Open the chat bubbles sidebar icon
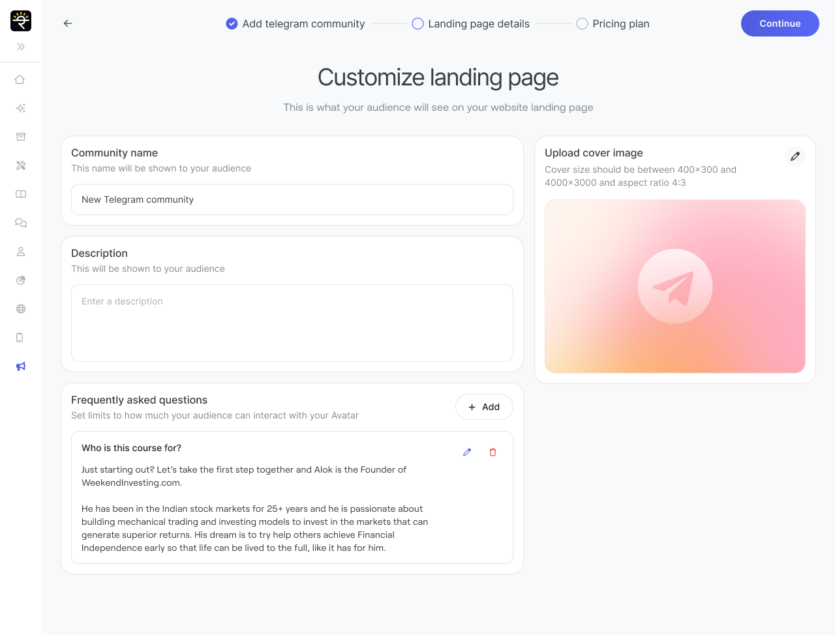The height and width of the screenshot is (635, 835). click(20, 223)
